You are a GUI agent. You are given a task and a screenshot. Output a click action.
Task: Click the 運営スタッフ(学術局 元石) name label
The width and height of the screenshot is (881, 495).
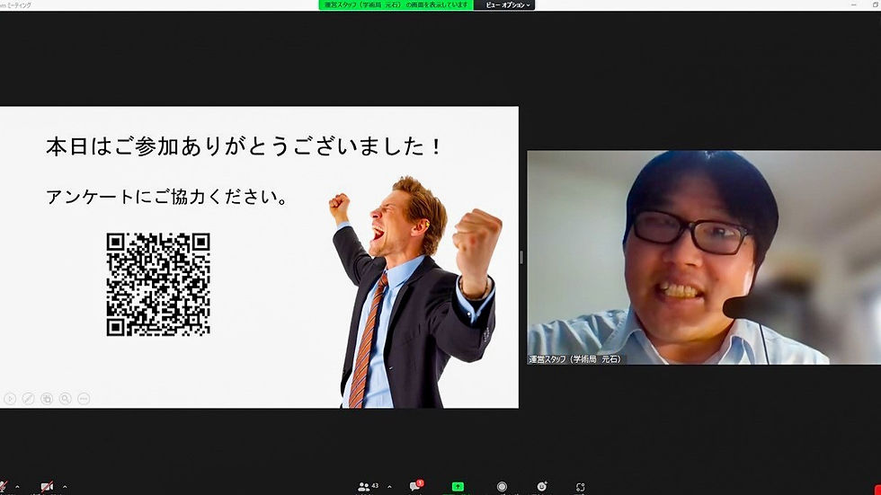click(575, 359)
